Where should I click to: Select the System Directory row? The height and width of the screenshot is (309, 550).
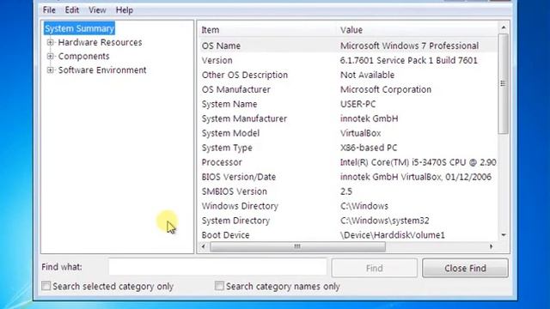coord(348,221)
